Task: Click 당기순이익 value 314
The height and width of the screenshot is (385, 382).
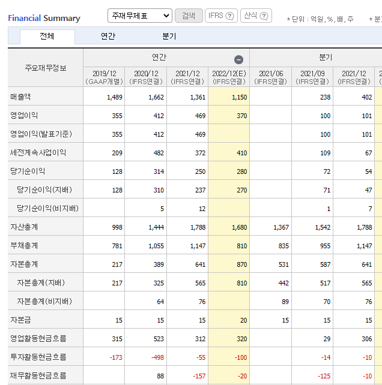Action: point(159,172)
